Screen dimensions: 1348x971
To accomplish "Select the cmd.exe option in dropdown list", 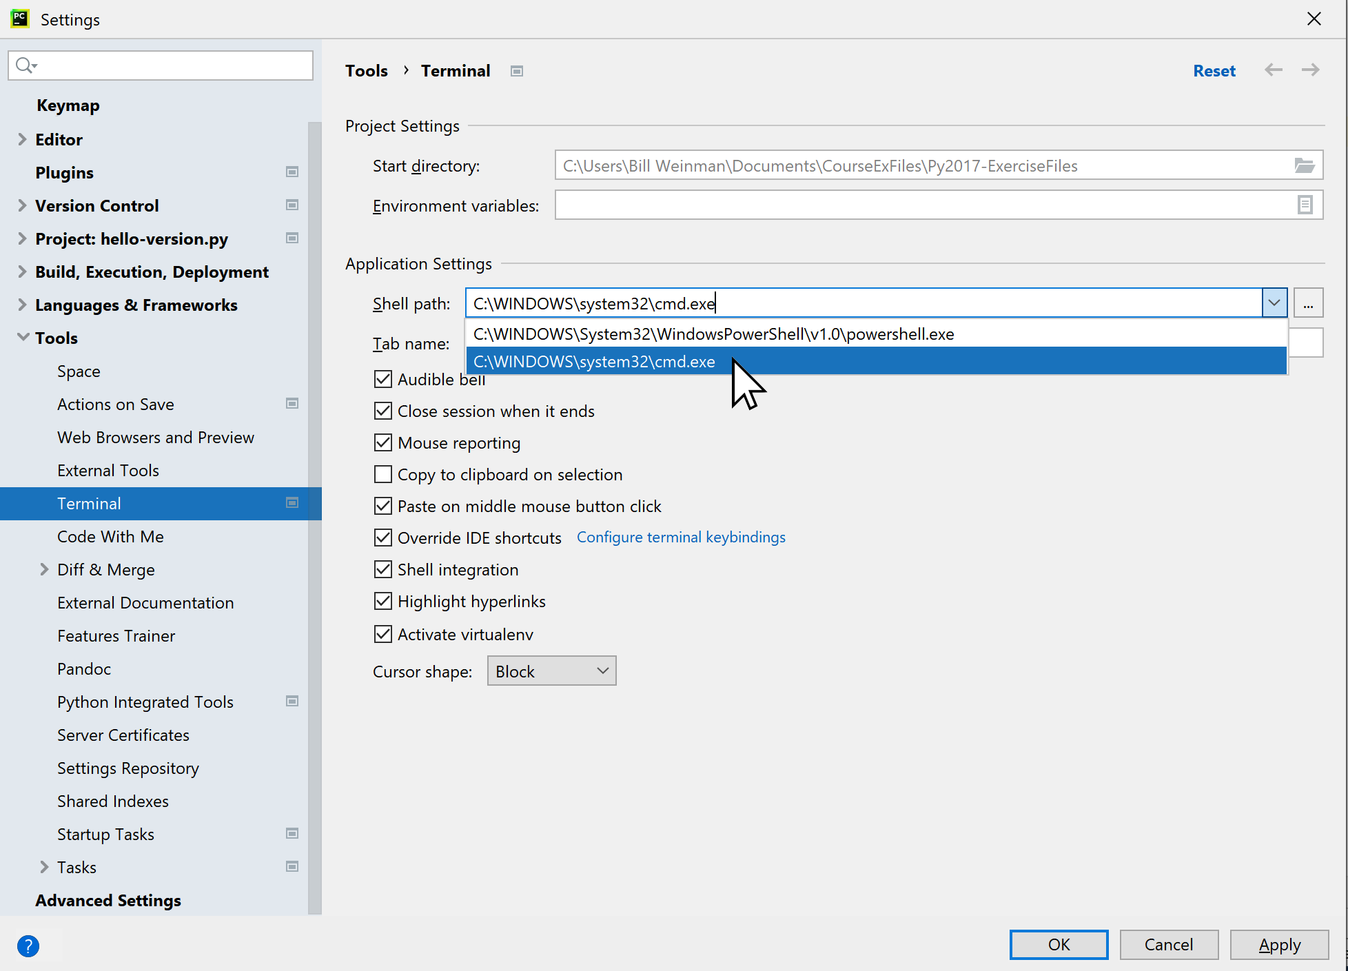I will click(877, 361).
